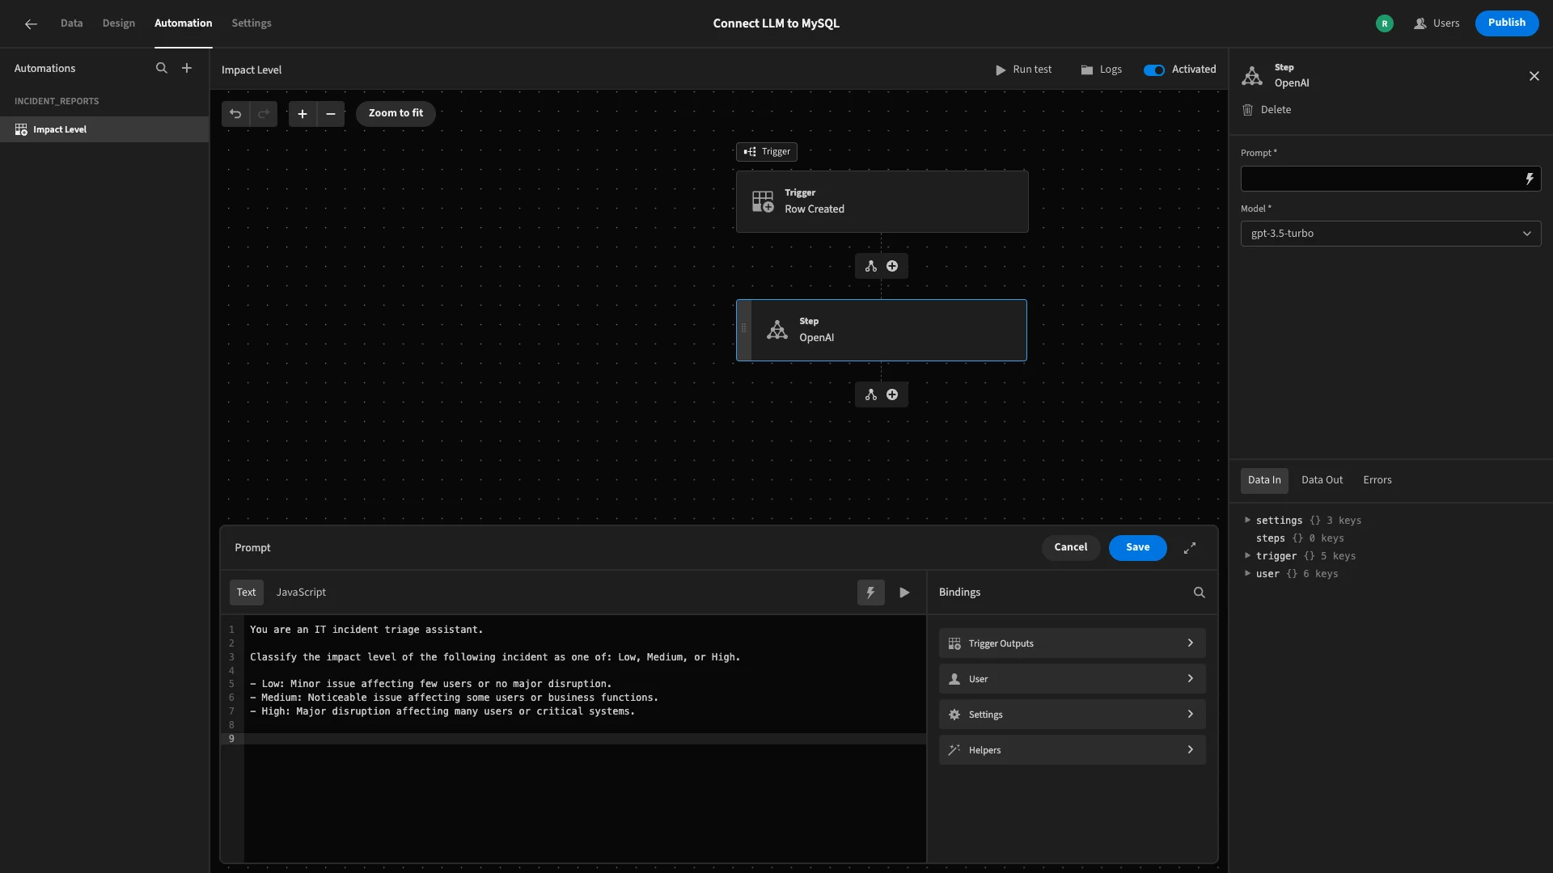Run the prompt preview play icon

click(904, 593)
